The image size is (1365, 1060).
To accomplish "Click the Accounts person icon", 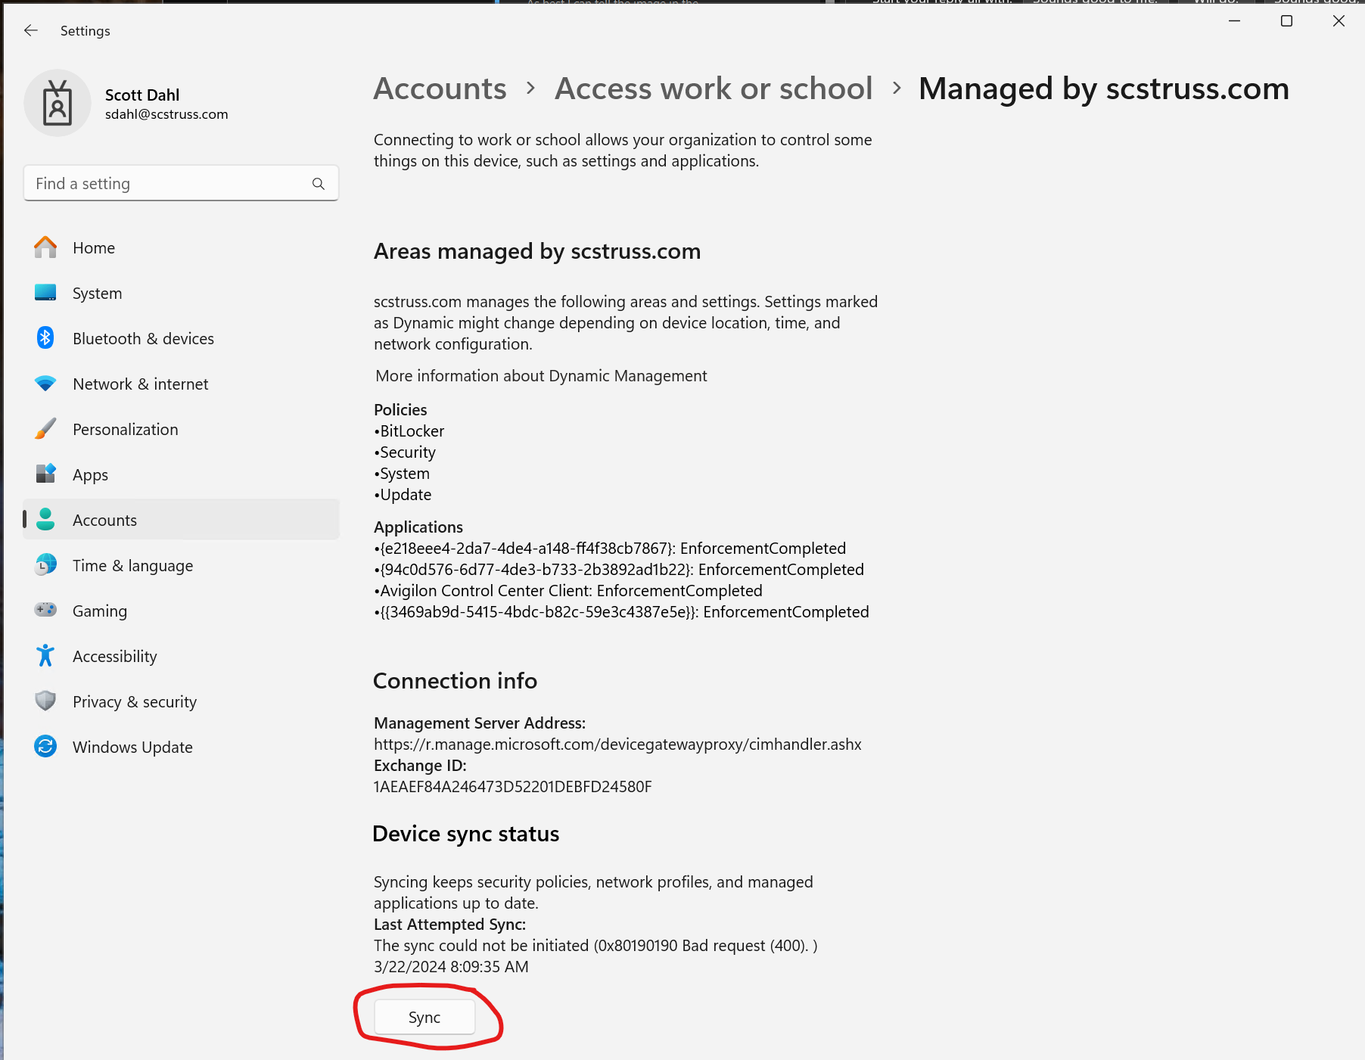I will [45, 520].
